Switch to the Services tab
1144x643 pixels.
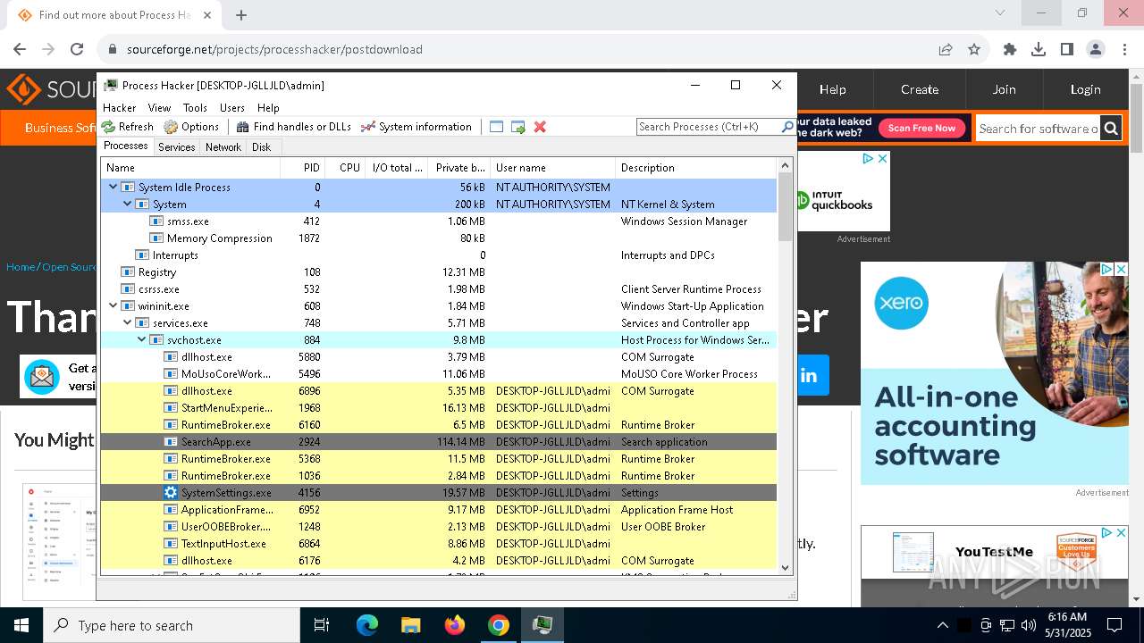pyautogui.click(x=177, y=147)
